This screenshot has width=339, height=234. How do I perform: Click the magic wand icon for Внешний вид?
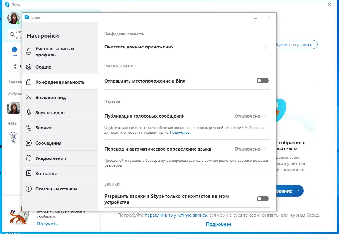point(28,97)
